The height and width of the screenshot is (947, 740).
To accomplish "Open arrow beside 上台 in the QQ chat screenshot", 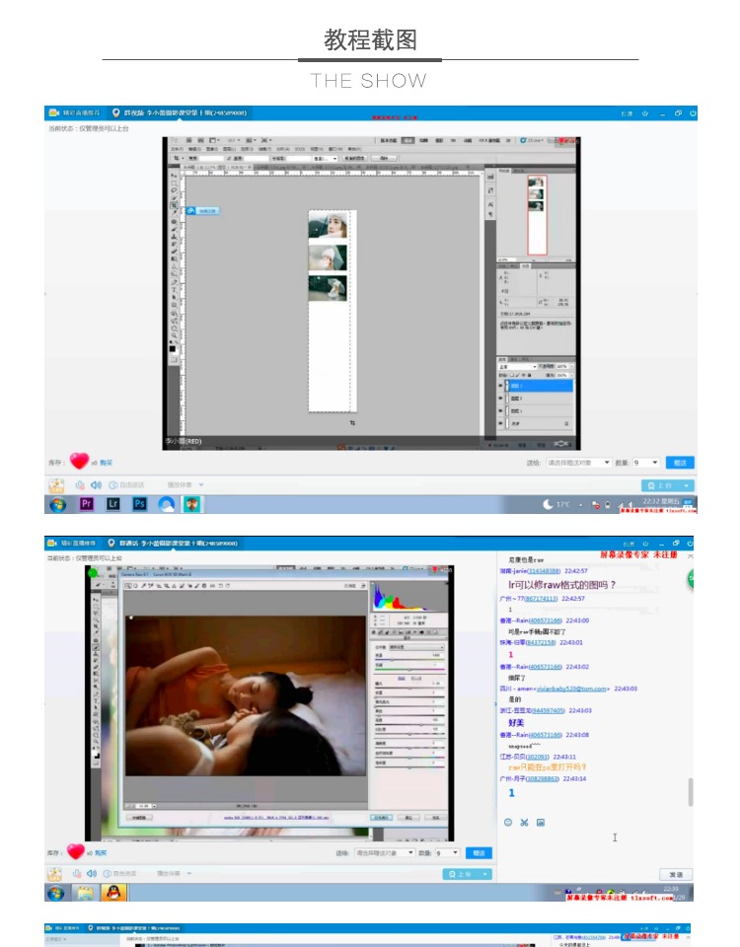I will point(484,874).
